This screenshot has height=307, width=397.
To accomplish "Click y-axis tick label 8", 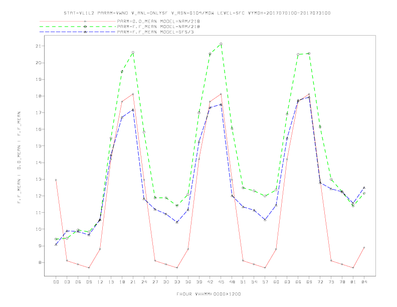I will 40,262.
